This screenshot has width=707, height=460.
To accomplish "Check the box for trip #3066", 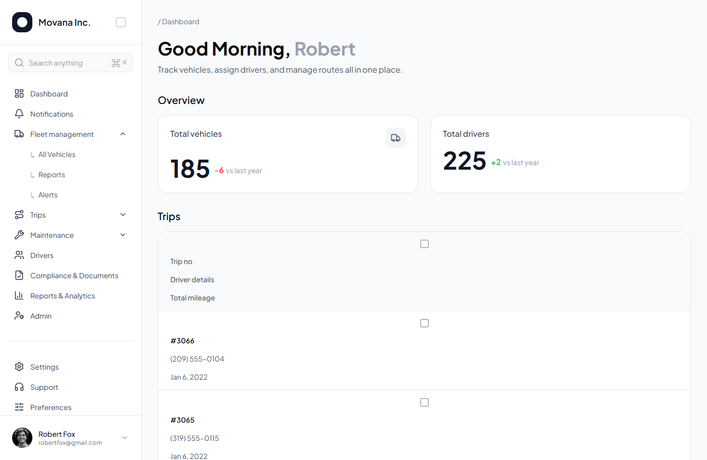I will tap(425, 323).
